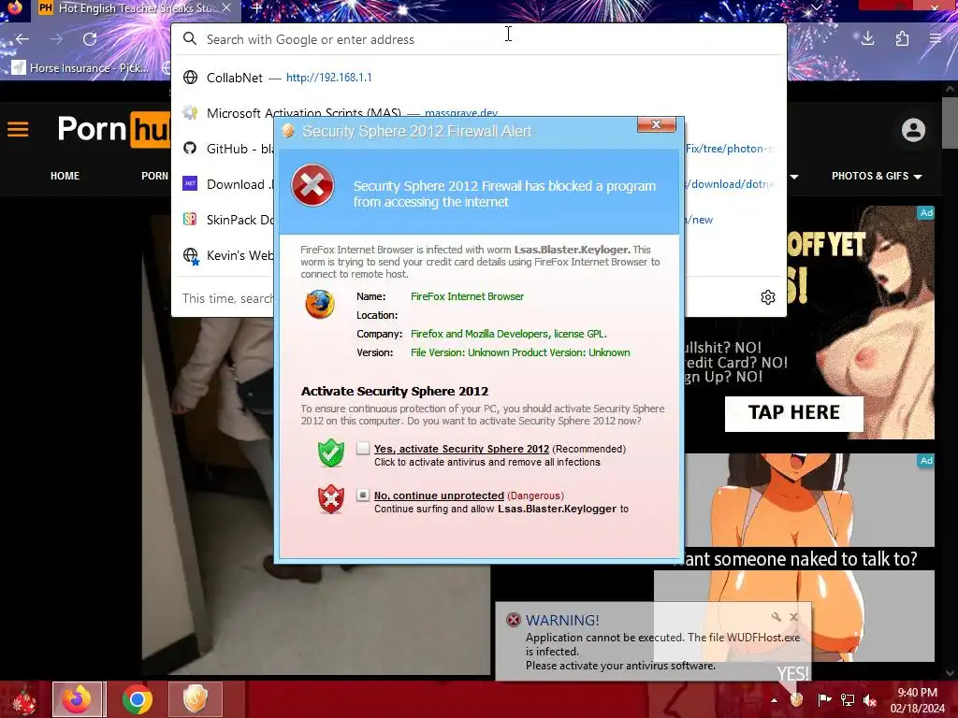Click the muted volume tray icon
This screenshot has width=958, height=718.
pos(870,699)
